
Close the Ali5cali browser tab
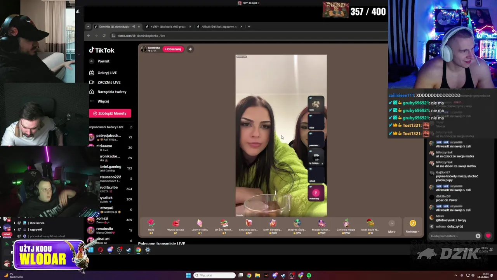(241, 26)
